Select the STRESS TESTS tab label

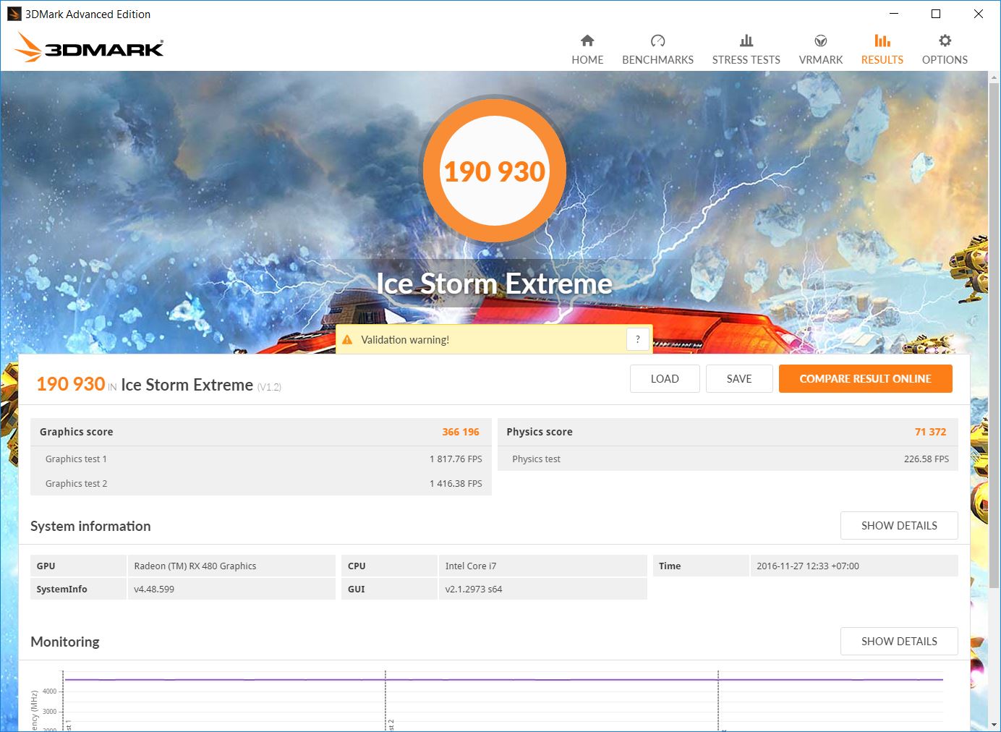click(x=746, y=60)
